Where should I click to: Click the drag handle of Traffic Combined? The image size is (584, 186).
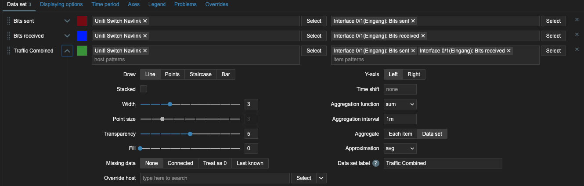pos(8,51)
